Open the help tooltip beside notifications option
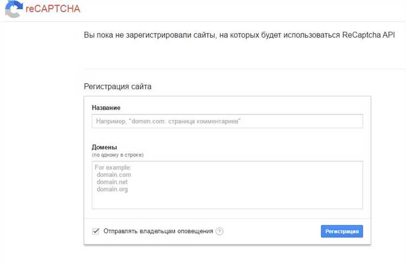 point(219,232)
